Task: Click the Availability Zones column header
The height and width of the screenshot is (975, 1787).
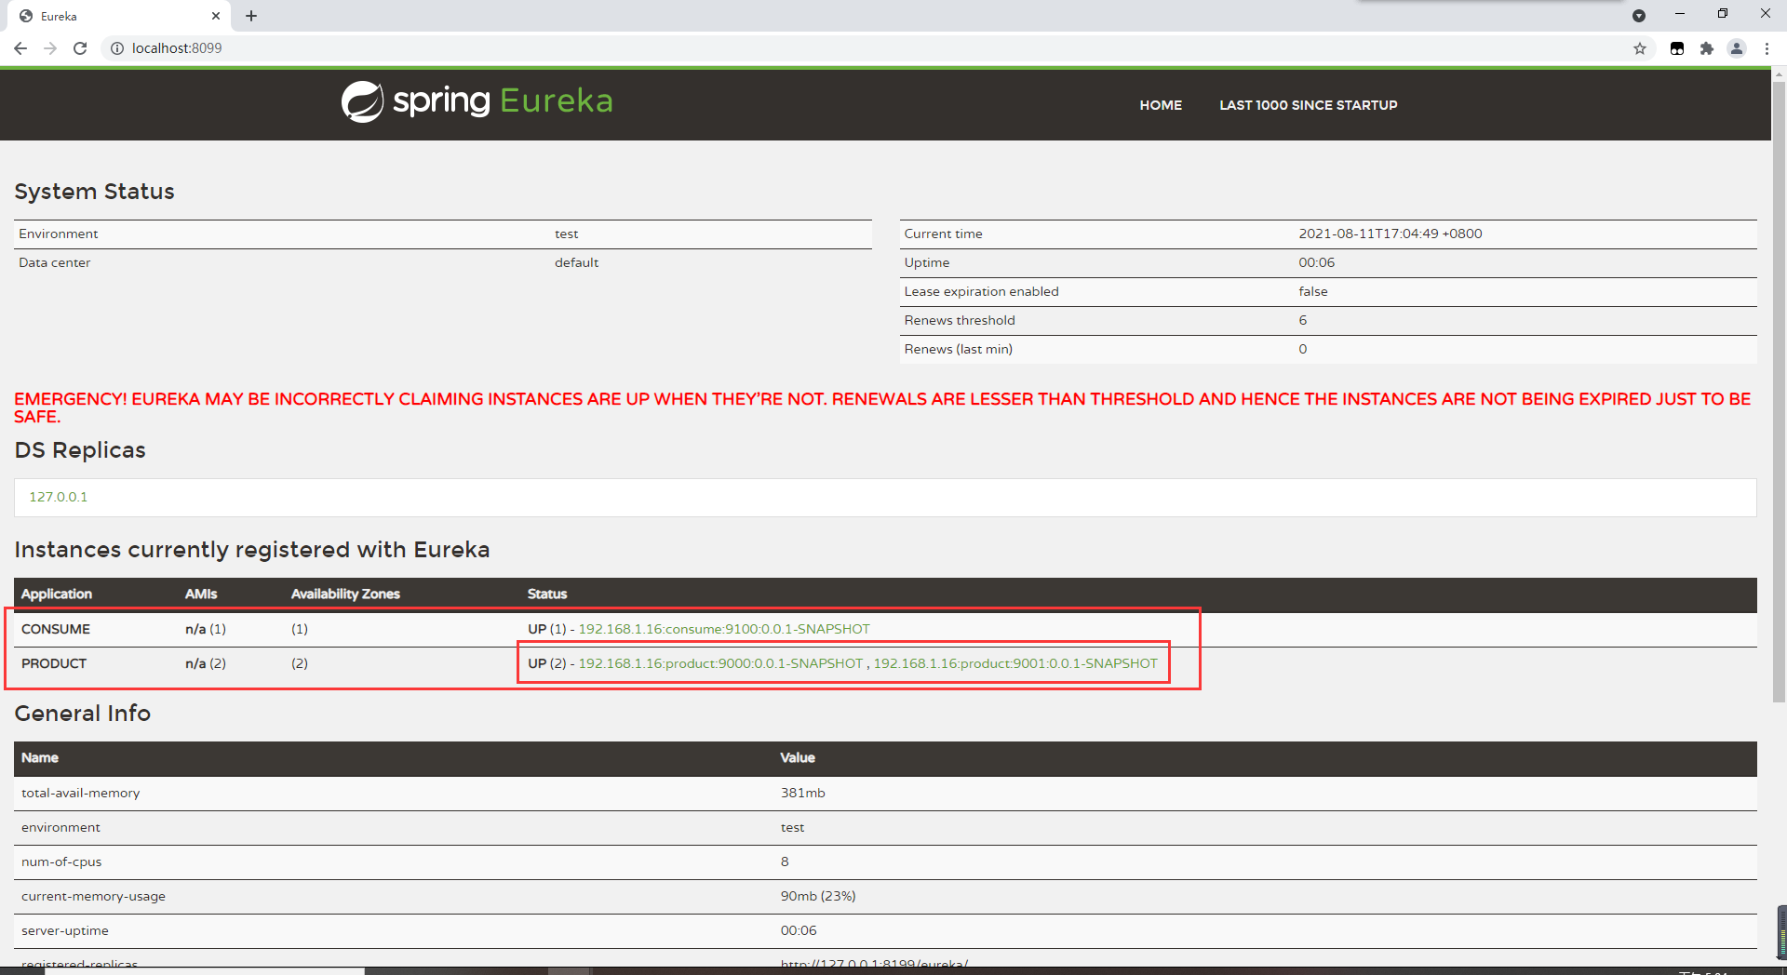Action: pyautogui.click(x=345, y=594)
